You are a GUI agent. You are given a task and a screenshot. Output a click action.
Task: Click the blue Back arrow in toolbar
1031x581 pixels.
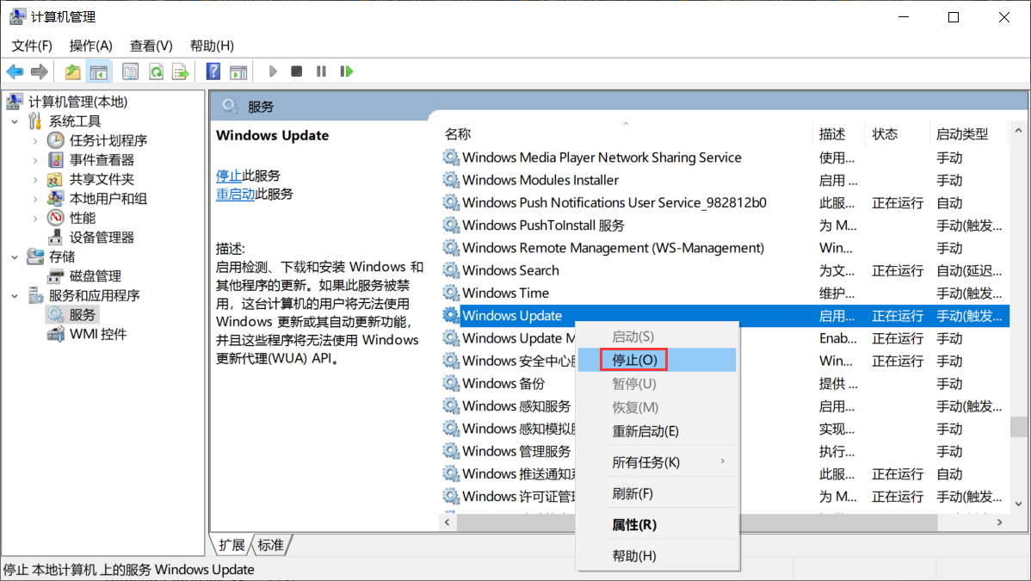pyautogui.click(x=15, y=71)
